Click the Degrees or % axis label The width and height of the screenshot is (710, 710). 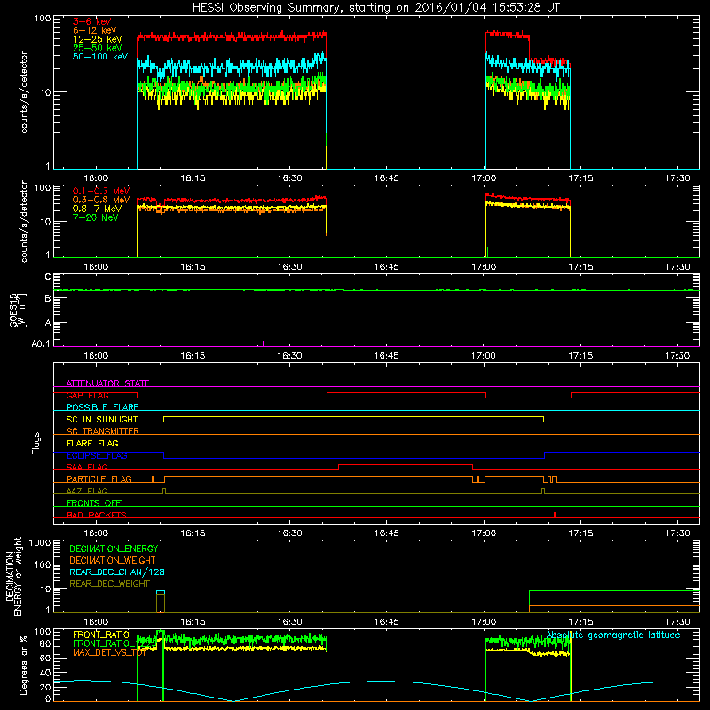point(23,665)
